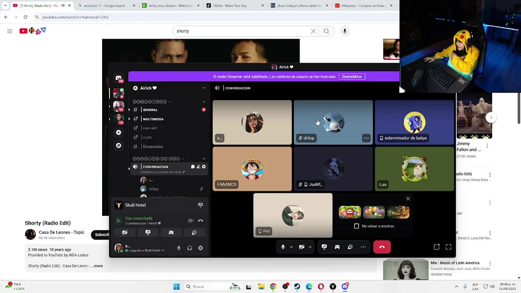Check the No volver a mostrar box
This screenshot has width=521, height=293.
click(x=357, y=226)
